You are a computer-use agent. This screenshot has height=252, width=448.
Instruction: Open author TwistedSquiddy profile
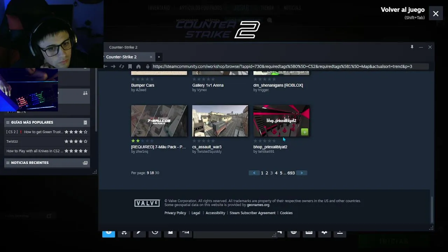tap(209, 152)
